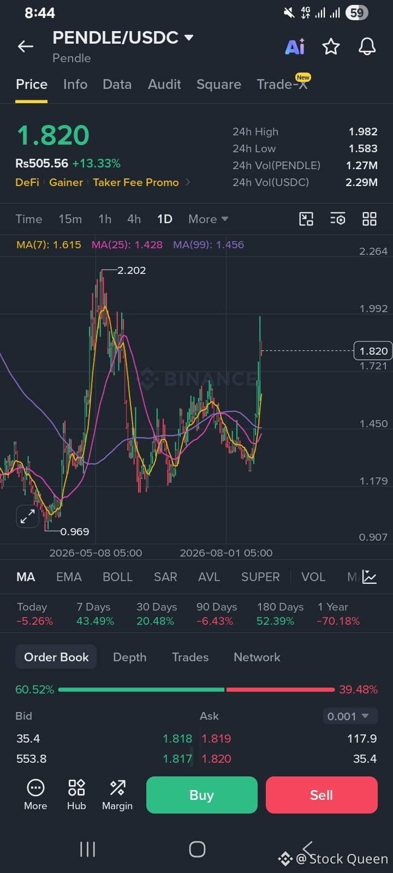Select bid price 1.818
The width and height of the screenshot is (393, 873).
pos(177,738)
